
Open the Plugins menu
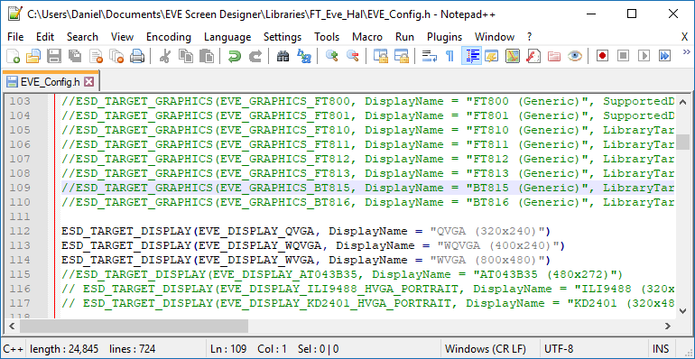click(445, 37)
